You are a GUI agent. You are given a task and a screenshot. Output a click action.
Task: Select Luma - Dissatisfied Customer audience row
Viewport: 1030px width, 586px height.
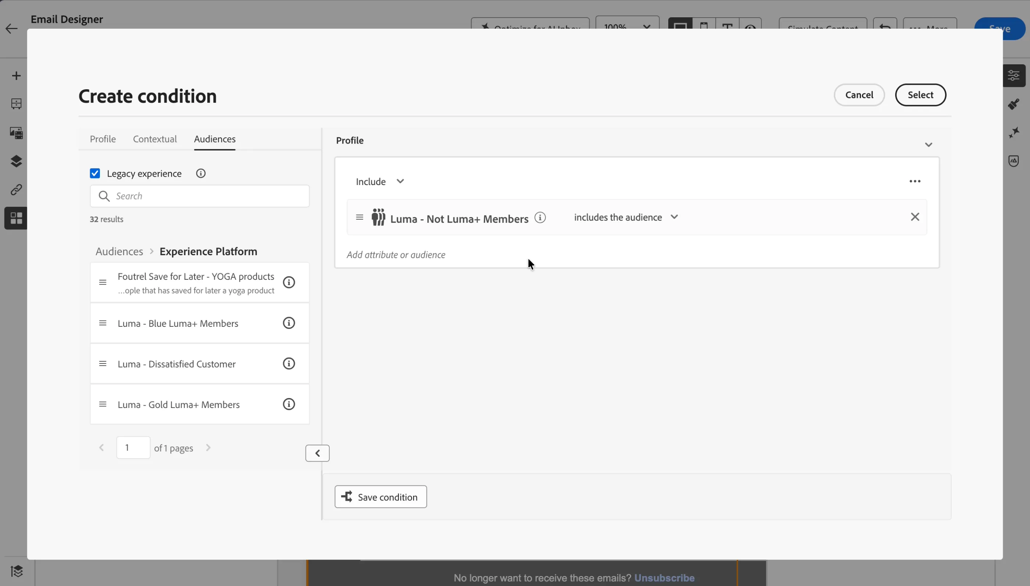pyautogui.click(x=200, y=364)
